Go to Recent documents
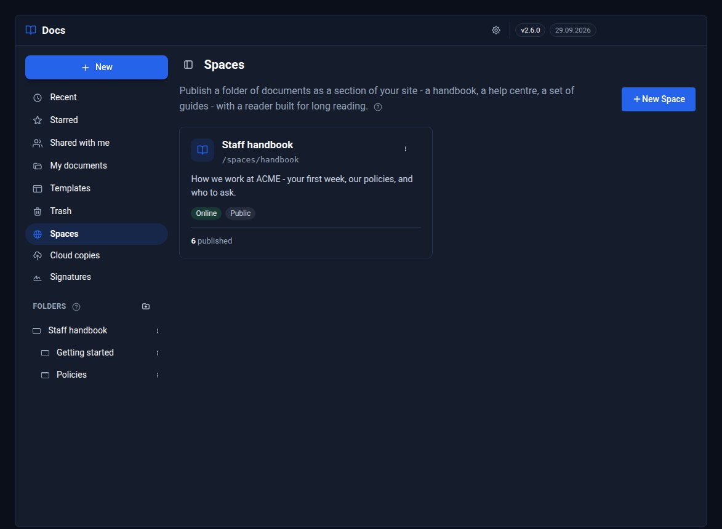 (x=97, y=98)
